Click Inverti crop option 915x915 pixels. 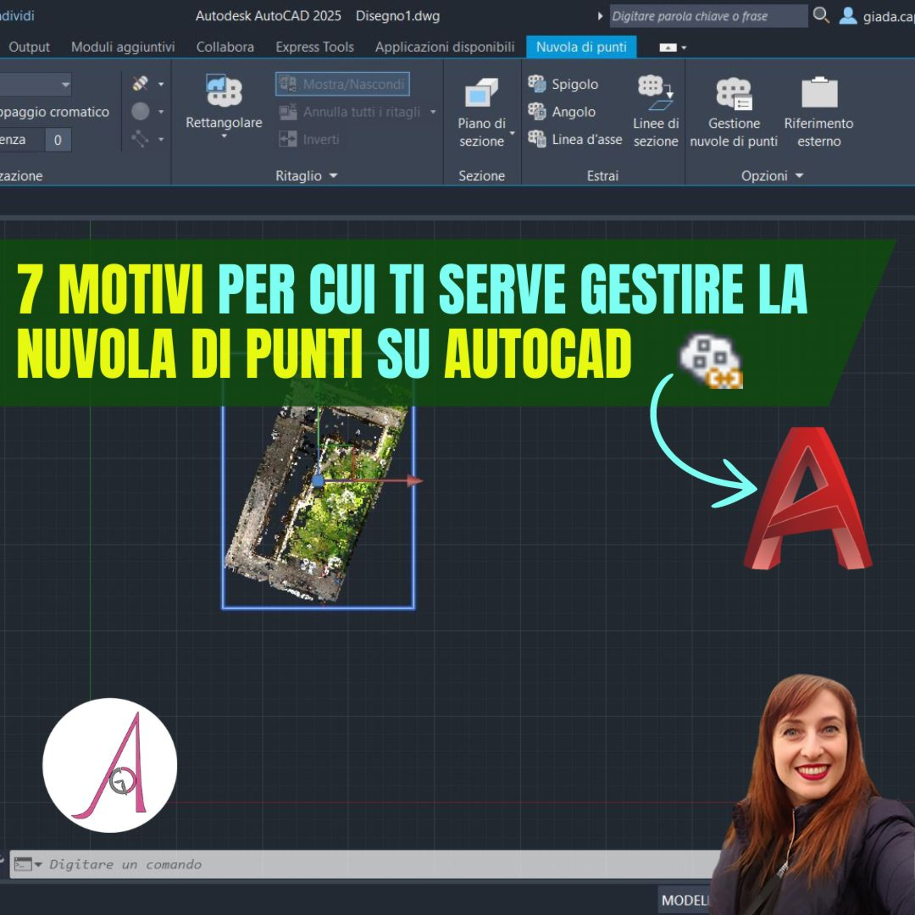309,139
